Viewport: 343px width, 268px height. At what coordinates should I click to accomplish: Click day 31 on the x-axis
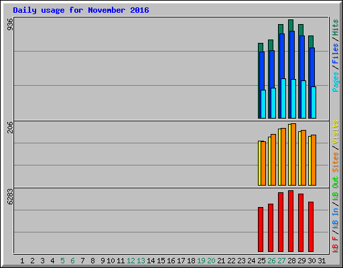[322, 261]
